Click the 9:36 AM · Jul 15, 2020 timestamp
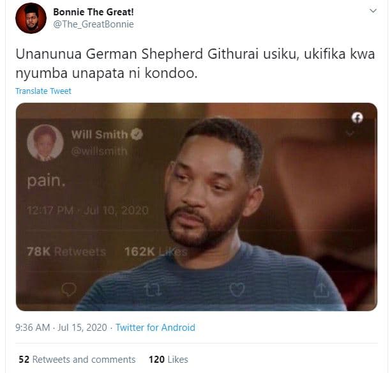The image size is (392, 373). coord(61,328)
